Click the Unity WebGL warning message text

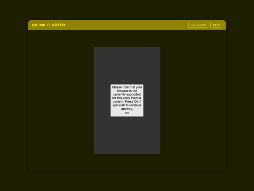pos(127,98)
